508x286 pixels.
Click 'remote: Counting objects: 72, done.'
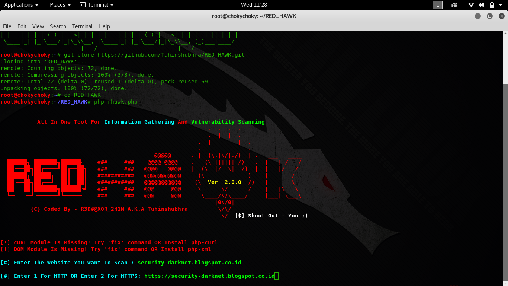point(59,68)
